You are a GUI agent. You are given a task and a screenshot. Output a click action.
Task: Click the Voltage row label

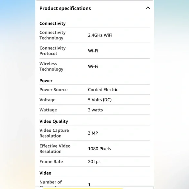48,100
